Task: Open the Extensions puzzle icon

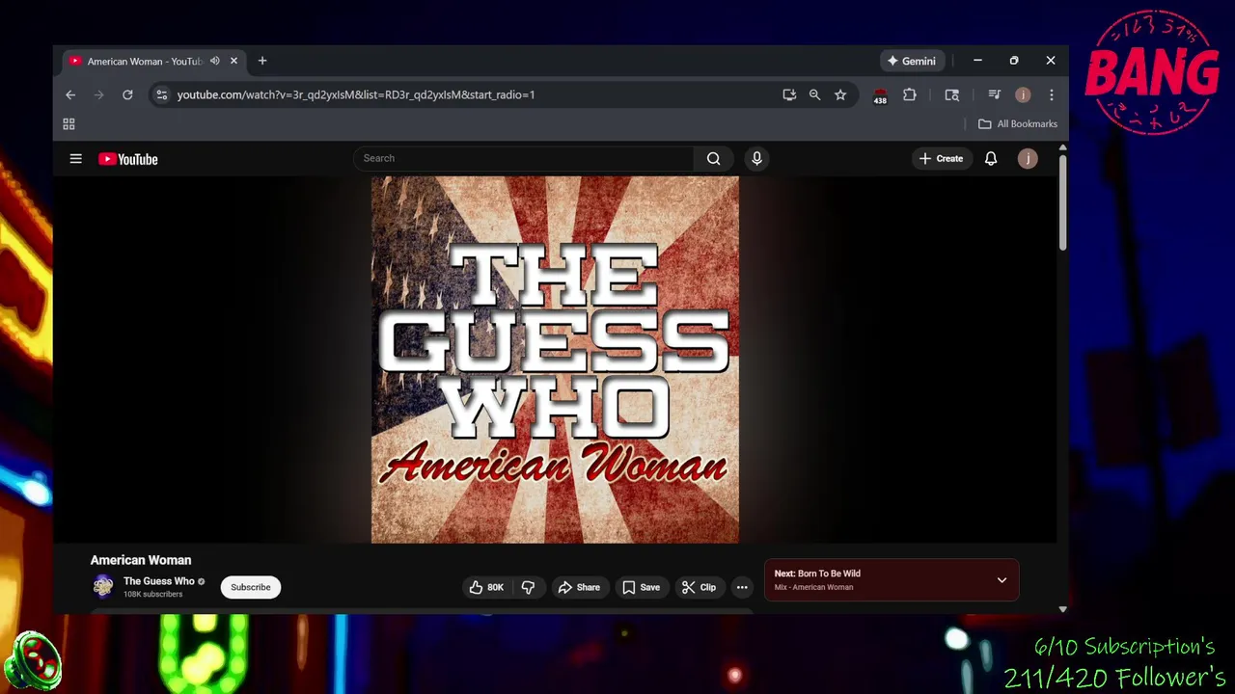Action: click(909, 94)
